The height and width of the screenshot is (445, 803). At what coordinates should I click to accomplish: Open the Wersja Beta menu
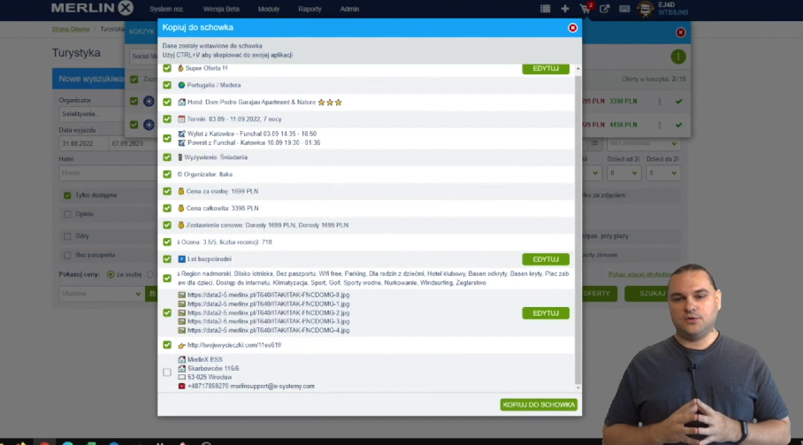tap(221, 9)
